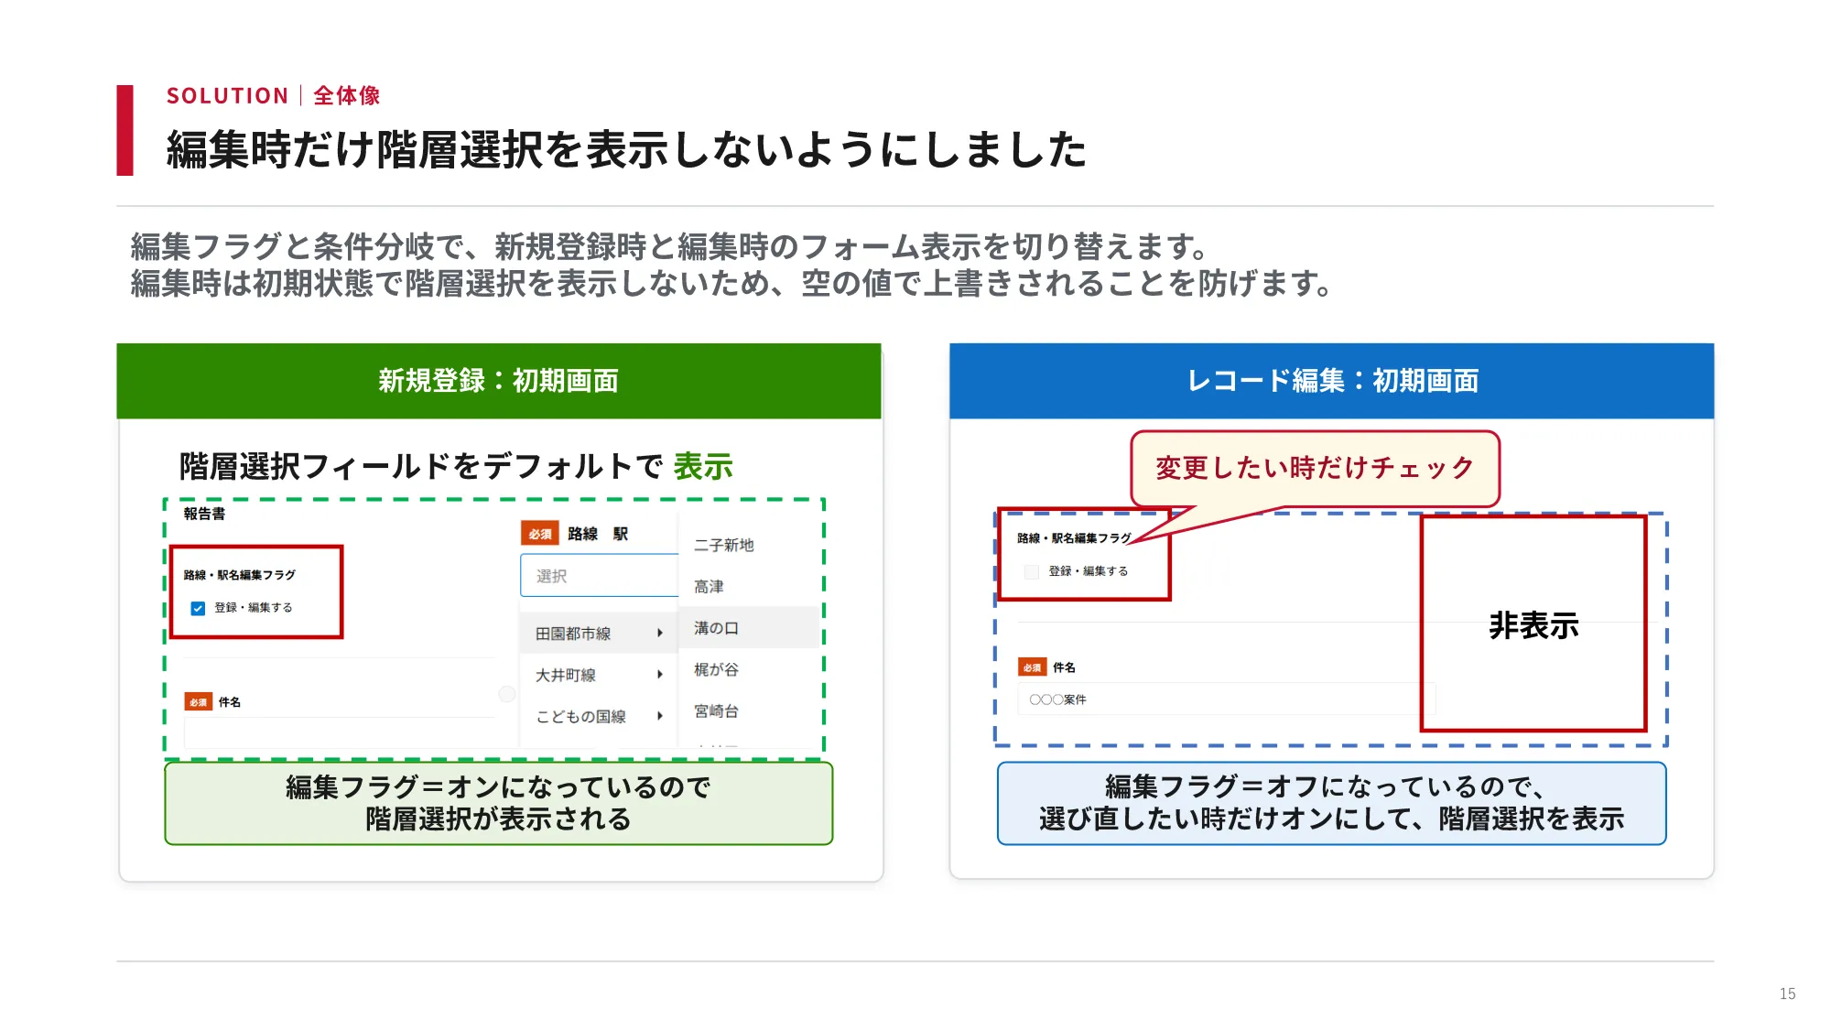
Task: Select 大井町線 in the line menu
Action: [x=599, y=675]
